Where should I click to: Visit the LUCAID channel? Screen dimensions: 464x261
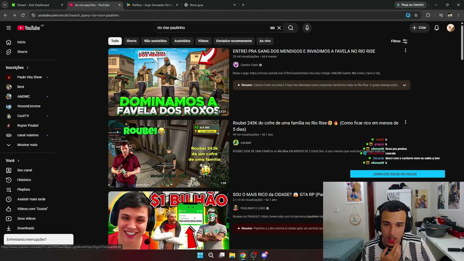click(246, 143)
